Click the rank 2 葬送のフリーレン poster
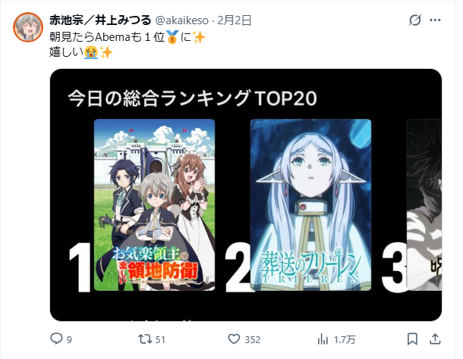 [x=310, y=204]
